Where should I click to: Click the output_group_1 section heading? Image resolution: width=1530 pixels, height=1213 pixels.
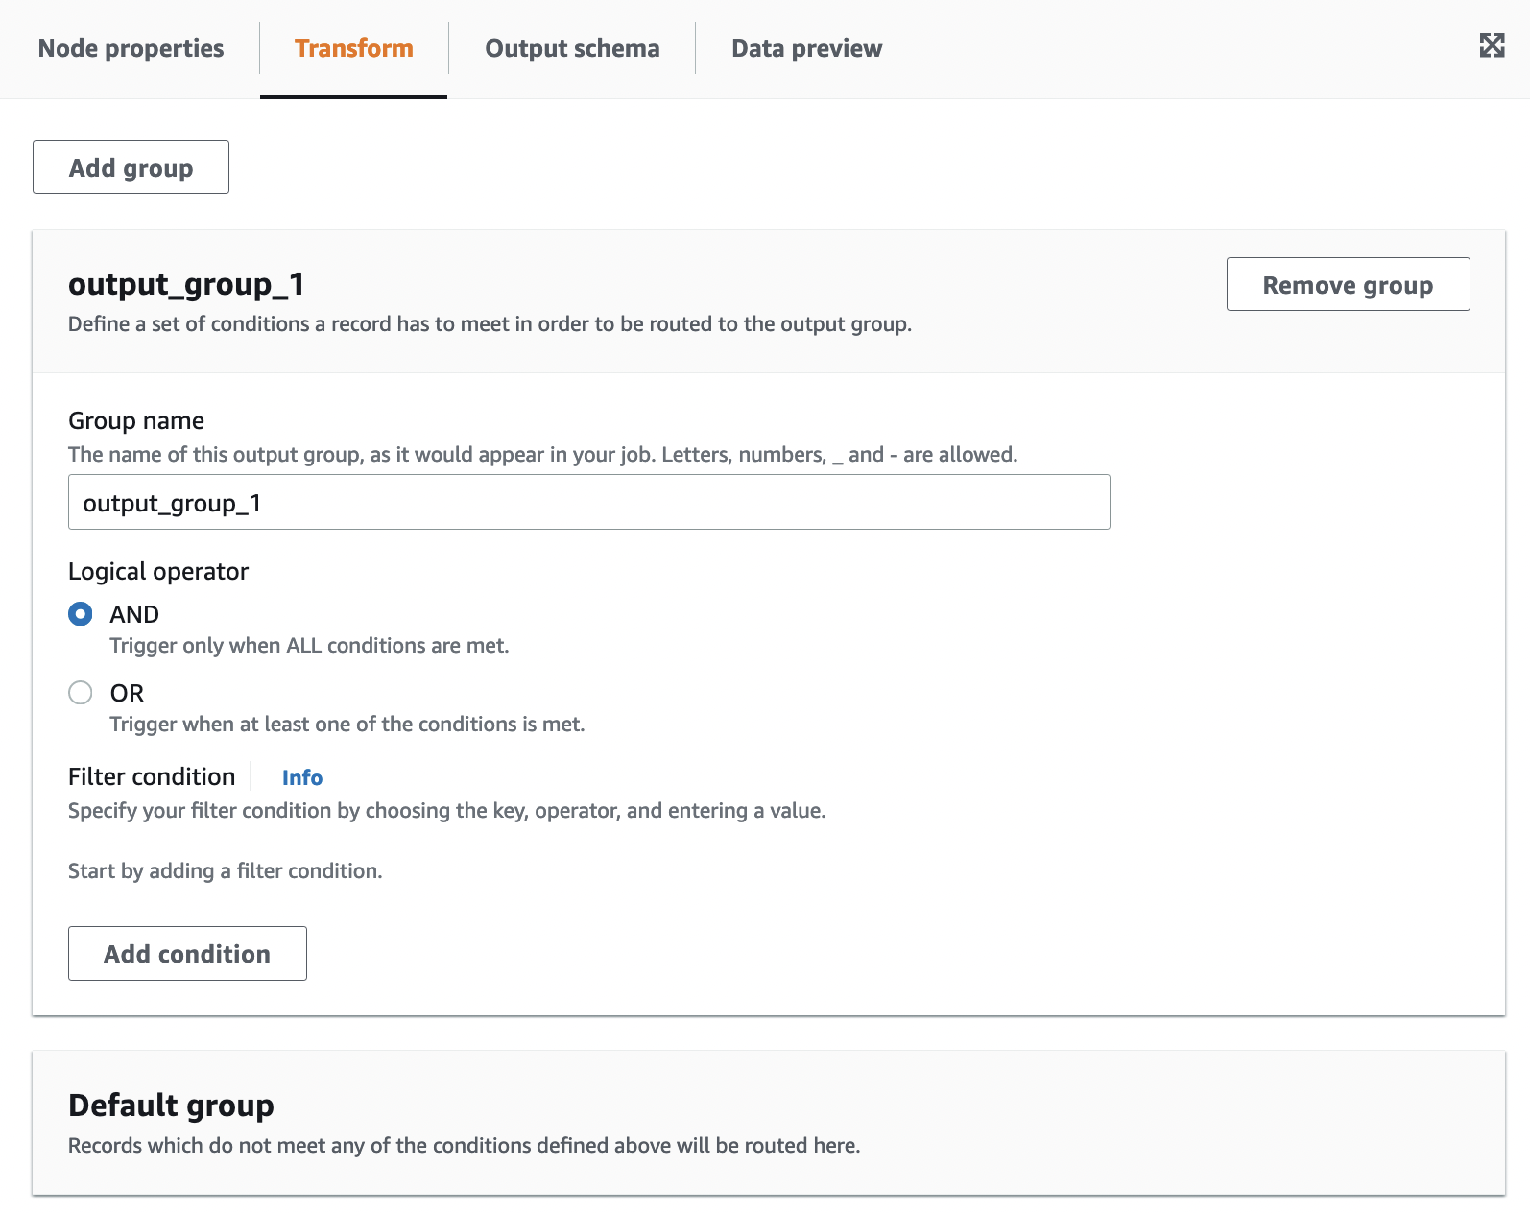186,284
